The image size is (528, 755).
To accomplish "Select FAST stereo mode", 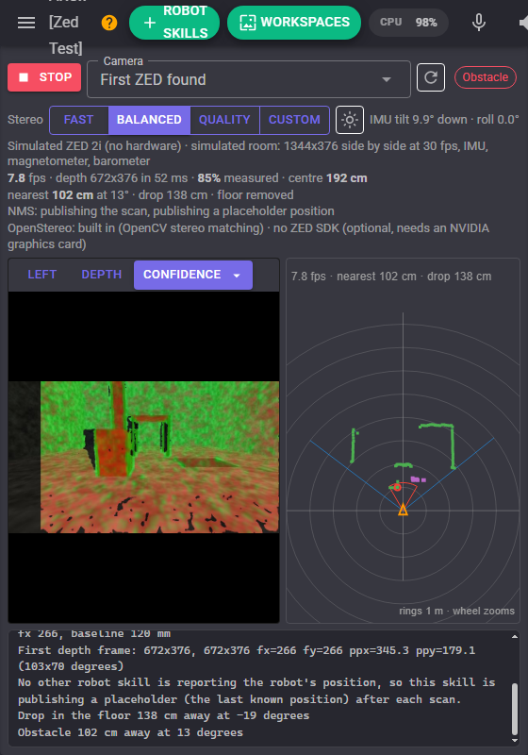I will (x=79, y=120).
